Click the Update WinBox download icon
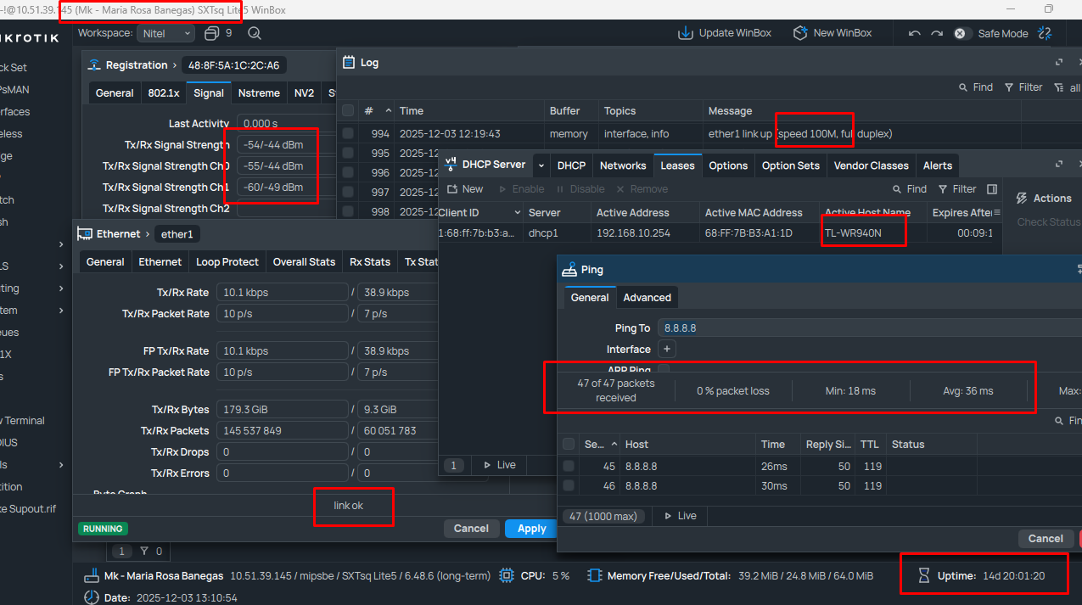Viewport: 1082px width, 605px height. coord(685,33)
